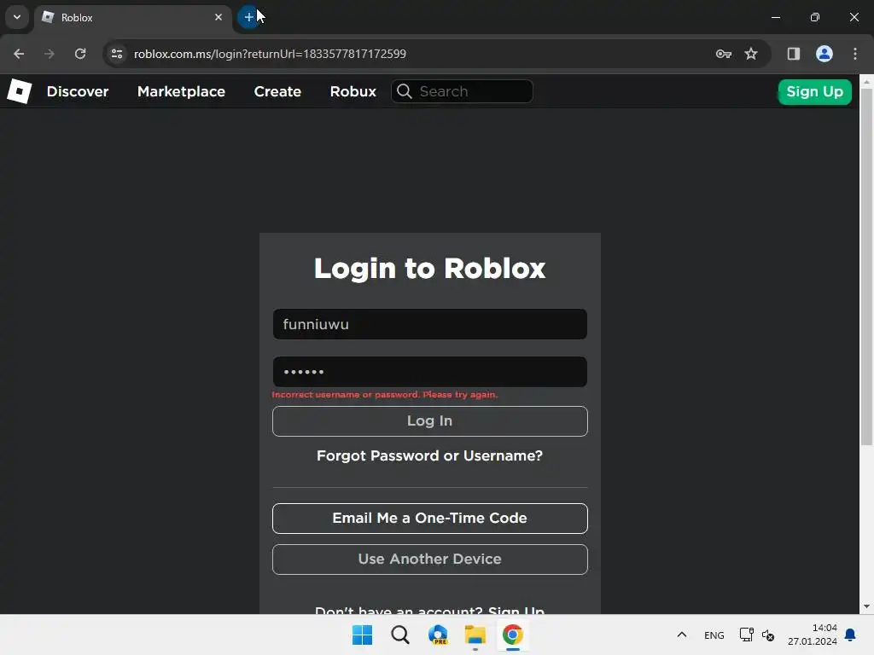This screenshot has width=874, height=655.
Task: Click Email Me a One-Time Code
Action: tap(430, 518)
